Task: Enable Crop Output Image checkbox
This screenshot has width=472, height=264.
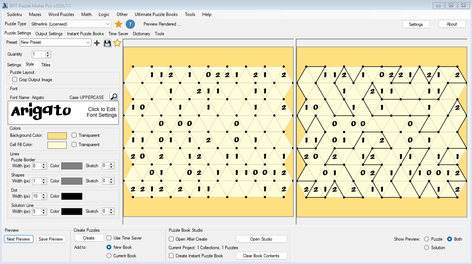Action: (x=14, y=80)
